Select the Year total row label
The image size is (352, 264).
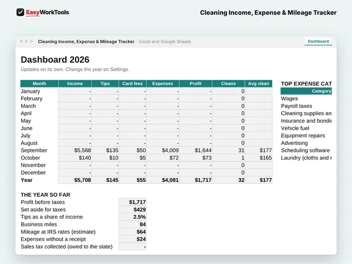click(x=26, y=180)
